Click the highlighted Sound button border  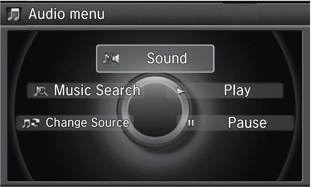click(x=155, y=45)
